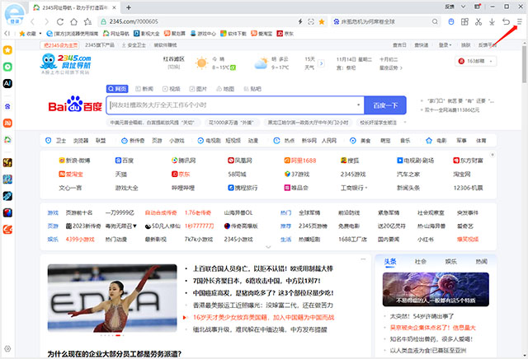Open the cell image news thumbnail

coord(436,289)
